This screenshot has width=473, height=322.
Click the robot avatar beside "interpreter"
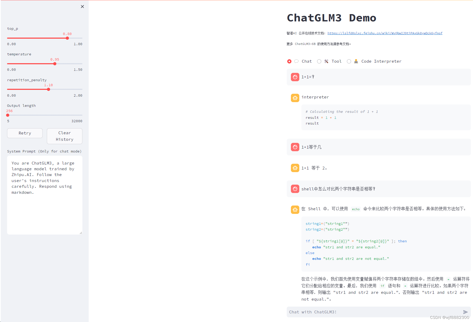click(x=295, y=98)
